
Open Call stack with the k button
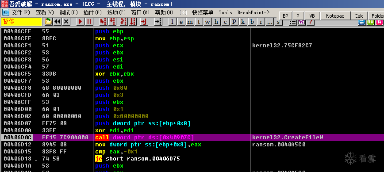tap(243, 22)
